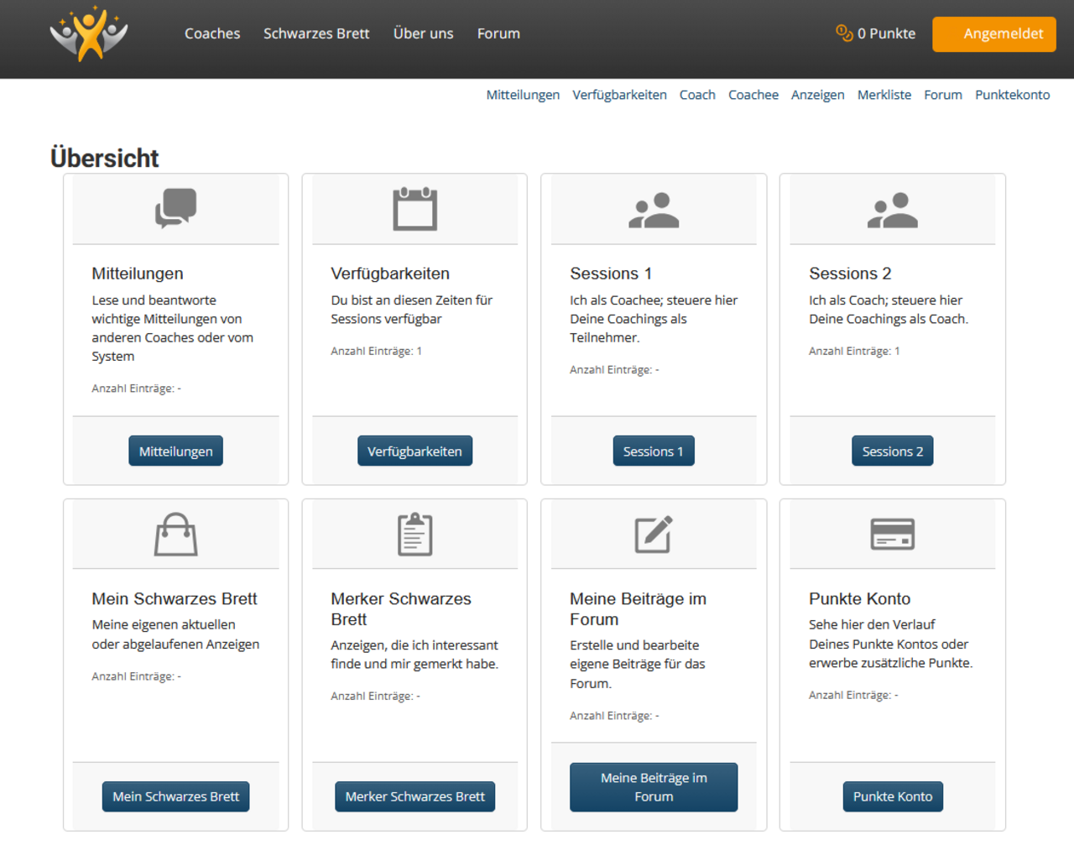Open the Sessions 2 button
This screenshot has height=861, width=1074.
pos(892,451)
